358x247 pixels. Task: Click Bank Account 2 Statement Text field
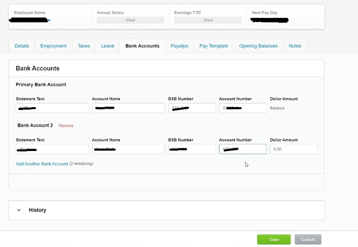tap(52, 149)
